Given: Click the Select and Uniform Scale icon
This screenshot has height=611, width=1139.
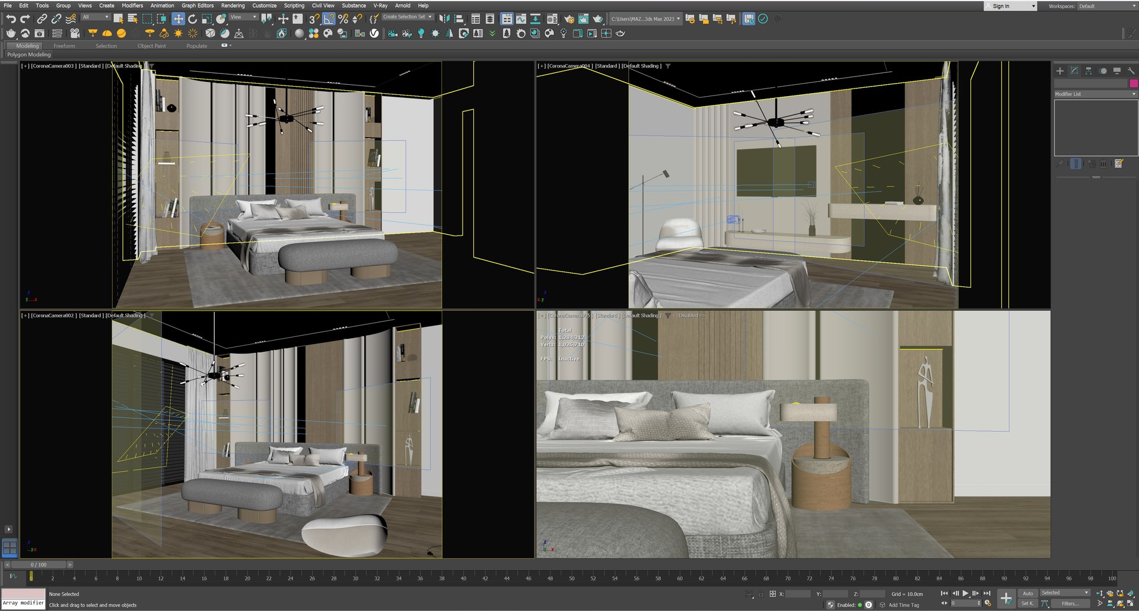Looking at the screenshot, I should point(206,19).
